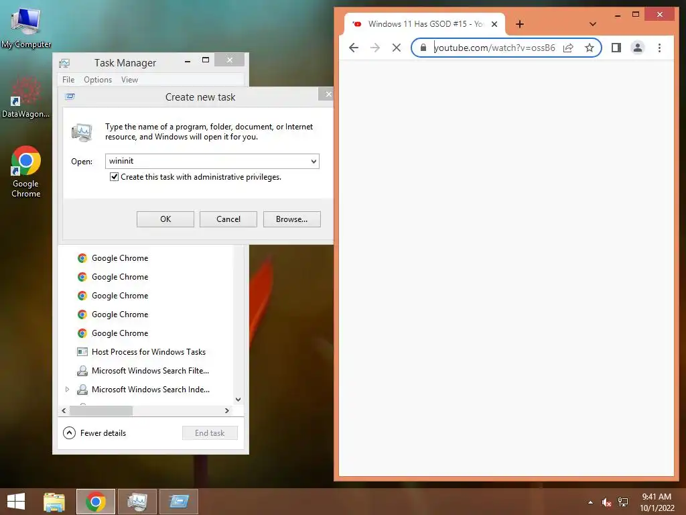Click horizontal scrollbar thumb in Task Manager

coord(101,411)
